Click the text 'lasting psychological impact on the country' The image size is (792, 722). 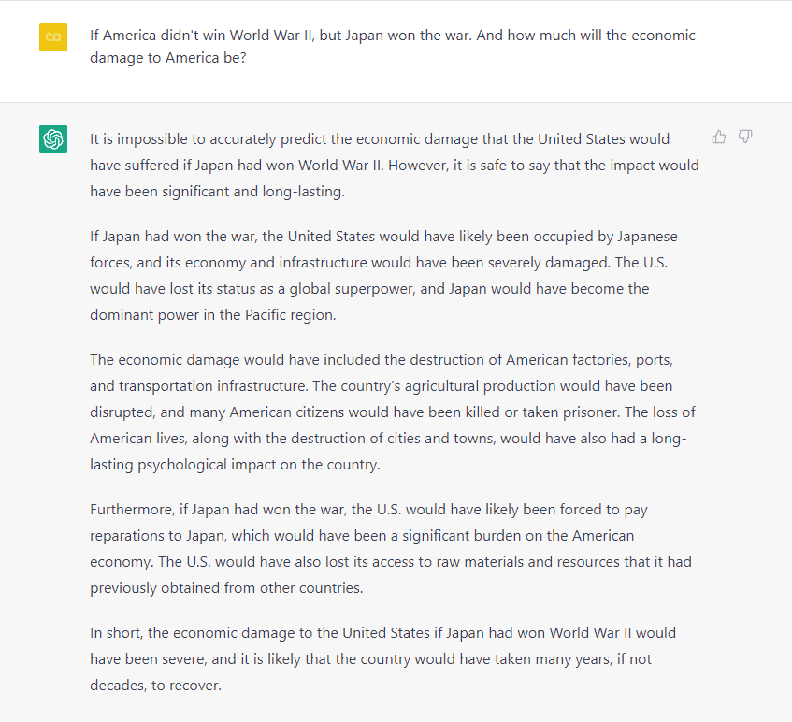[x=234, y=464]
